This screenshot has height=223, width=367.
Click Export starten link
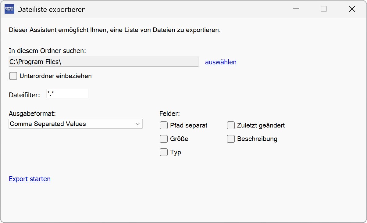[x=30, y=179]
